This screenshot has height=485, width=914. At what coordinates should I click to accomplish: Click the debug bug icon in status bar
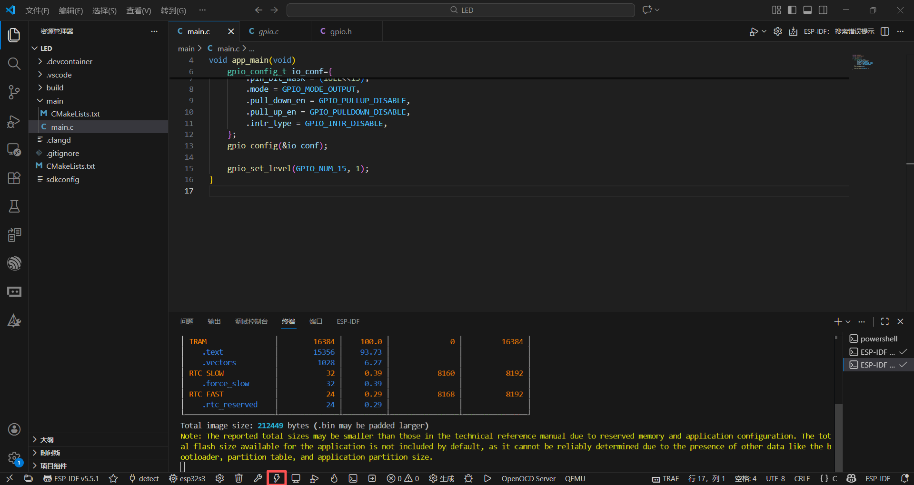468,478
